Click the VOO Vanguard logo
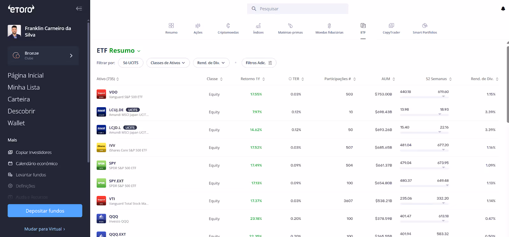Screen dimensions: 509x237 click(x=101, y=94)
